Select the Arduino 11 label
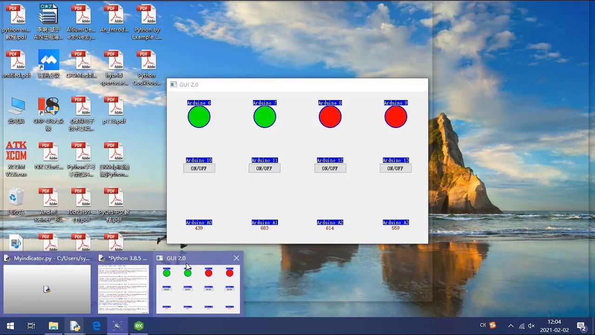Image resolution: width=595 pixels, height=335 pixels. pos(264,160)
